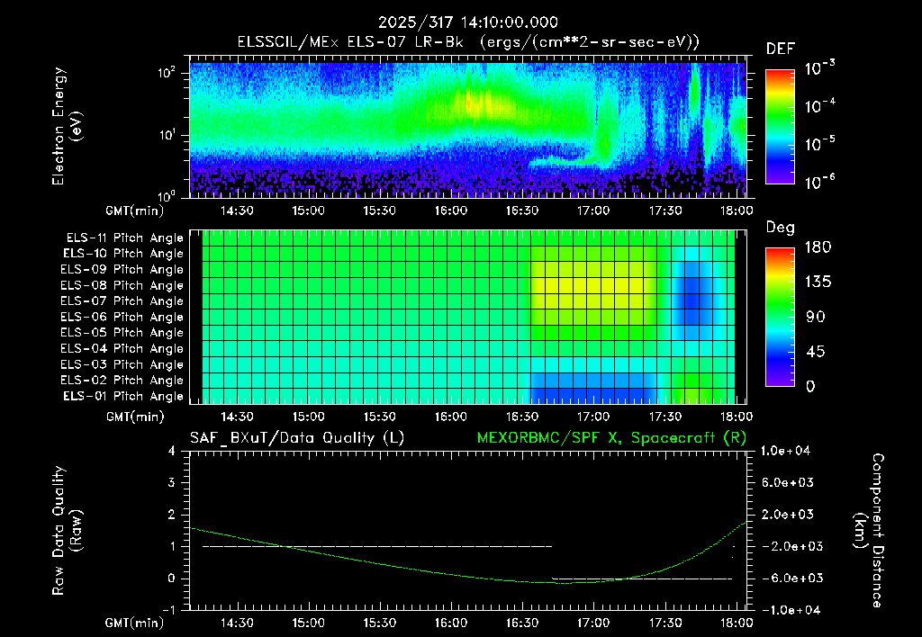This screenshot has width=922, height=637.
Task: Click 17:30 tick under the spectrogram panel
Action: [x=665, y=211]
